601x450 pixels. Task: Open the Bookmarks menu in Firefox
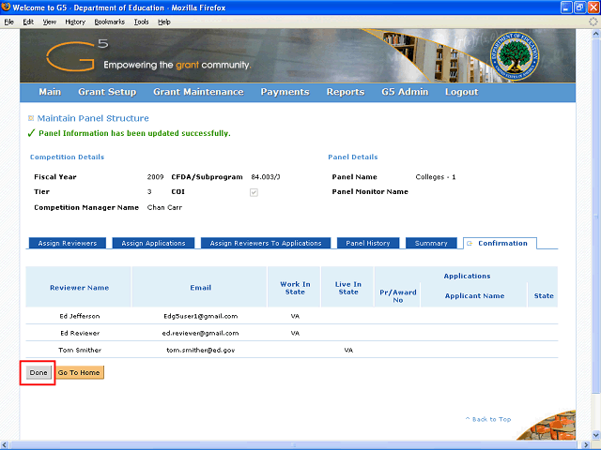pyautogui.click(x=110, y=21)
